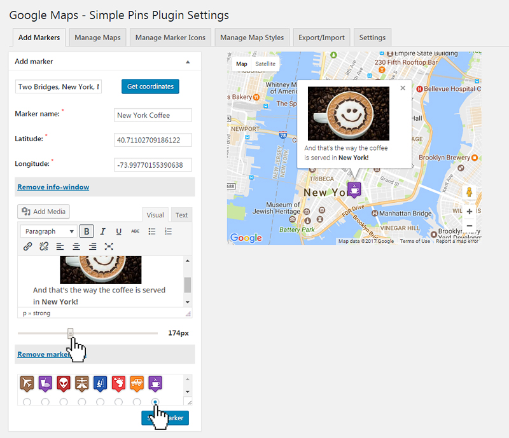This screenshot has width=509, height=438.
Task: Choose the airplane marker icon
Action: [x=27, y=384]
